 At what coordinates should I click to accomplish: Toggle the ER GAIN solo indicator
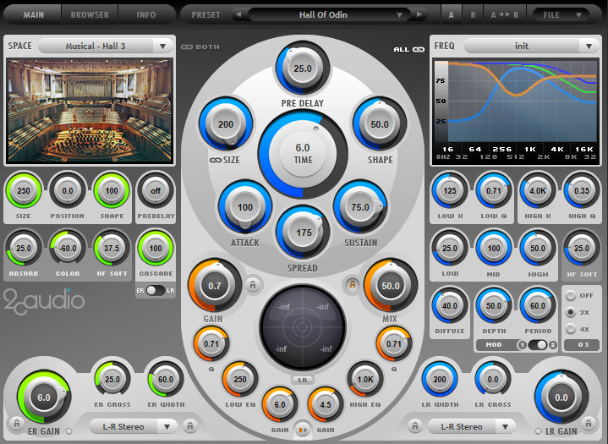pyautogui.click(x=68, y=431)
